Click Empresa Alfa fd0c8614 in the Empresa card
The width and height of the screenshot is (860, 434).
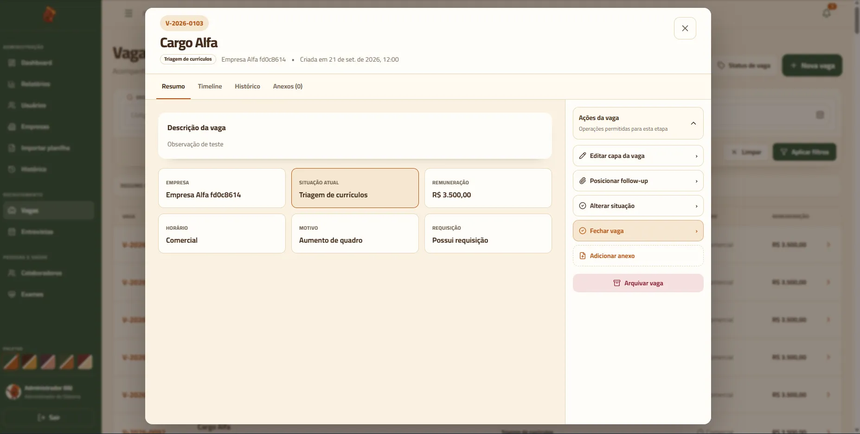[x=203, y=195]
